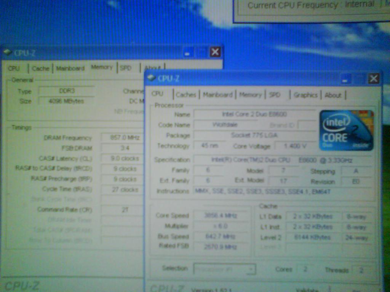Image resolution: width=390 pixels, height=292 pixels.
Task: Click the L1 Data cache size 2 x 32 KBytes
Action: pos(313,216)
